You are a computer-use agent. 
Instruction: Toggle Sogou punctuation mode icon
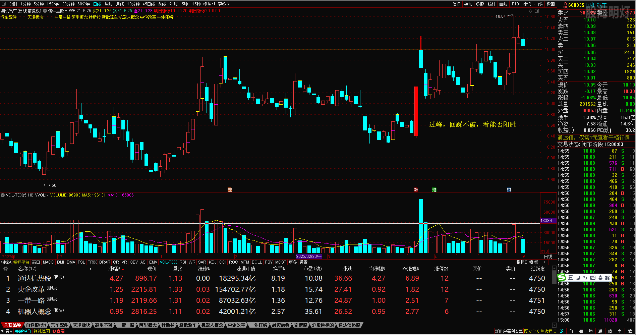(x=585, y=278)
